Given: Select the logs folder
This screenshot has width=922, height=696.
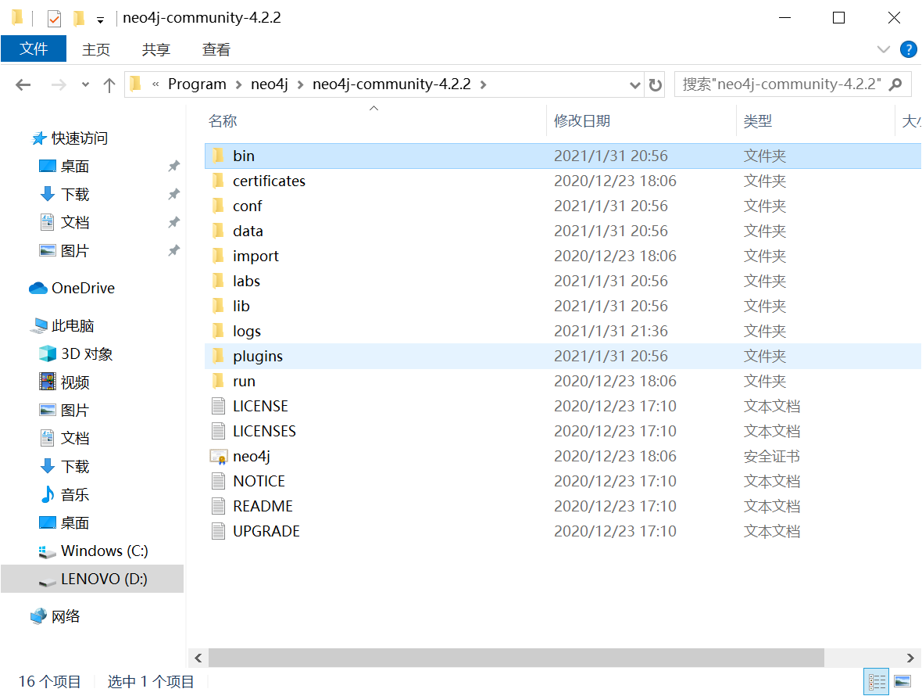Looking at the screenshot, I should (x=562, y=331).
